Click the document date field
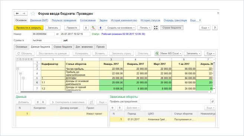 [75, 34]
